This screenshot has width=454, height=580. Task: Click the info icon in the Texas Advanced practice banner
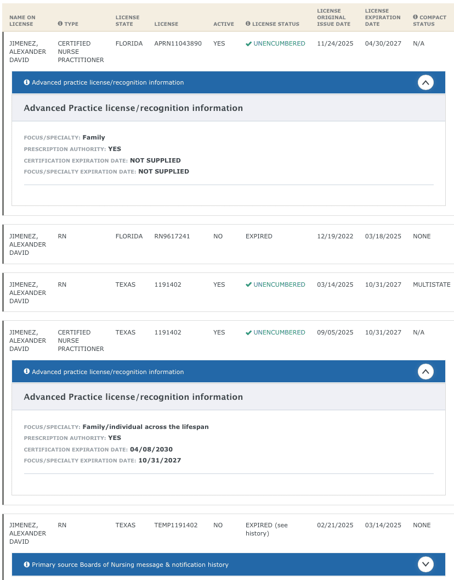click(26, 371)
